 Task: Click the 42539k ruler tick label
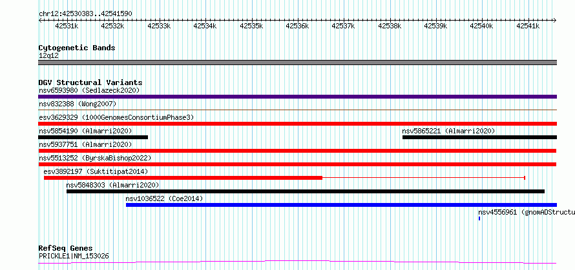435,26
